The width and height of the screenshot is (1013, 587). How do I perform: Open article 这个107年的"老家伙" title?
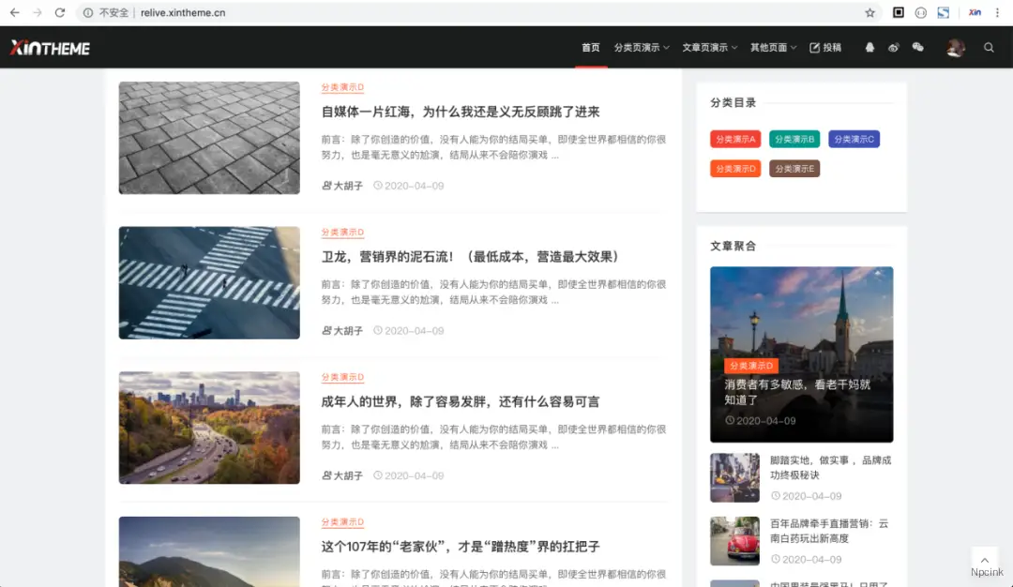click(461, 547)
